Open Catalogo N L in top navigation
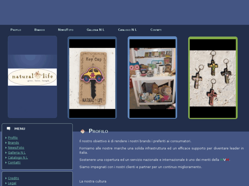Screen dimensions: 249x186 [x=127, y=30]
